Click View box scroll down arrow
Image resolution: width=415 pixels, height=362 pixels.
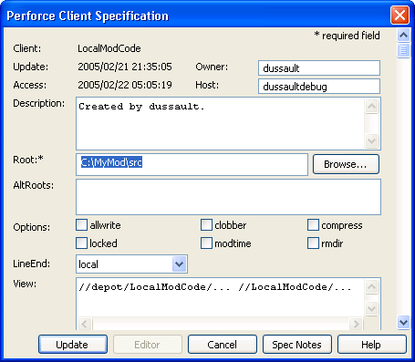371,309
